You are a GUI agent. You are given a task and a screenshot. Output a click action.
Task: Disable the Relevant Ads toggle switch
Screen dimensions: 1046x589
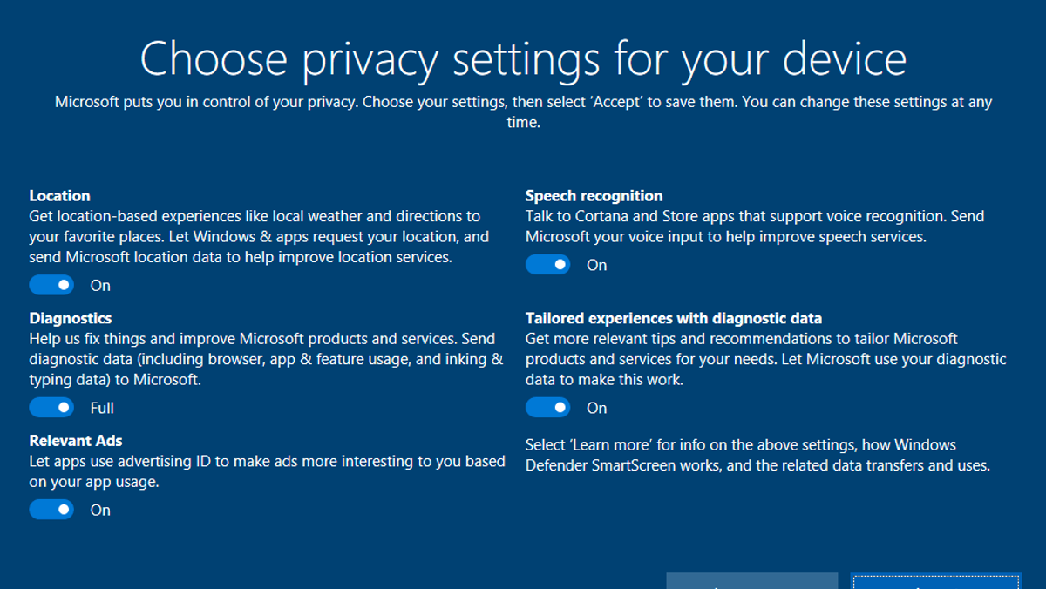coord(51,510)
